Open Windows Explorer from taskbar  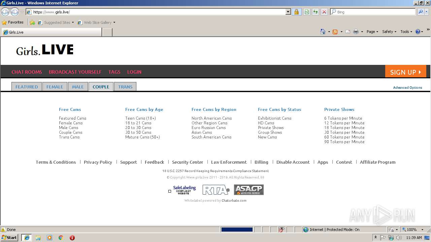[38, 238]
